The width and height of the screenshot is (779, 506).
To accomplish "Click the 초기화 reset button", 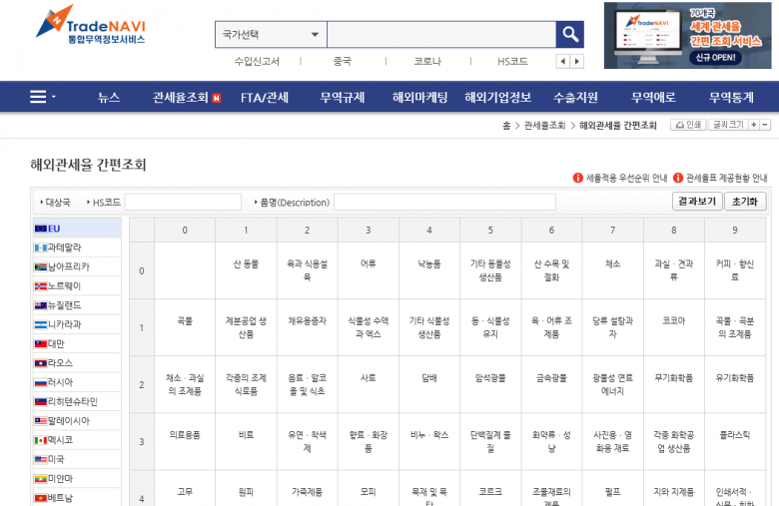I will [x=745, y=202].
